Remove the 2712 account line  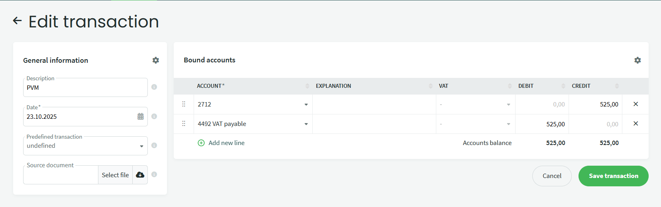coord(636,104)
